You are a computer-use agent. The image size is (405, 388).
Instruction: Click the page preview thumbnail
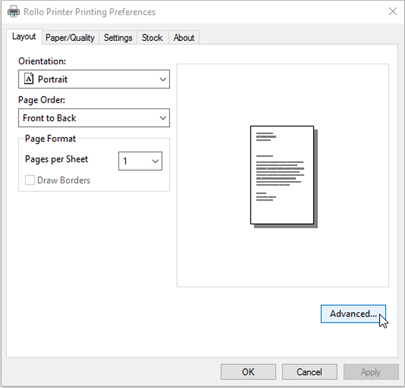(x=284, y=176)
